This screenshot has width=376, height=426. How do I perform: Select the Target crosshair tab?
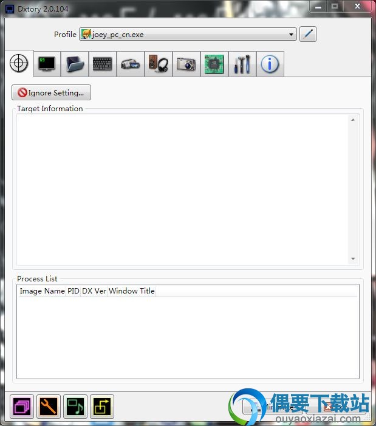coord(19,64)
